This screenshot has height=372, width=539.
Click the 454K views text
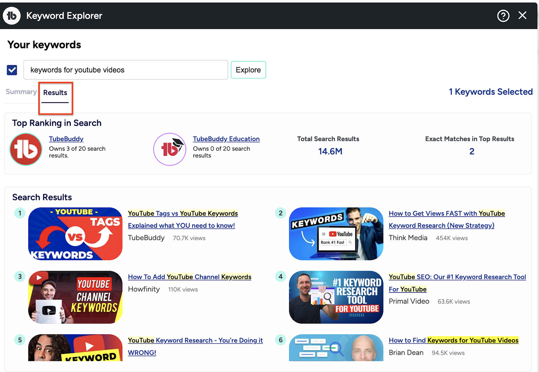click(x=452, y=238)
